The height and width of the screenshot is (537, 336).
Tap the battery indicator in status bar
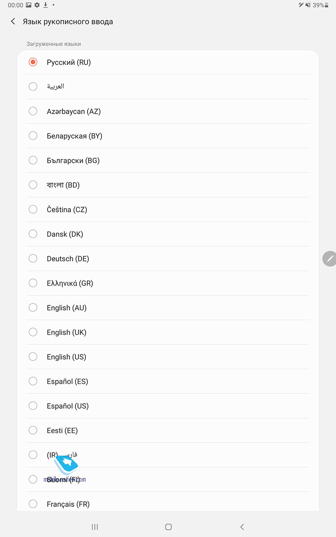[327, 5]
